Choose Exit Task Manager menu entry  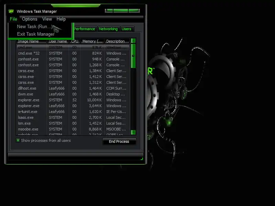[x=40, y=34]
